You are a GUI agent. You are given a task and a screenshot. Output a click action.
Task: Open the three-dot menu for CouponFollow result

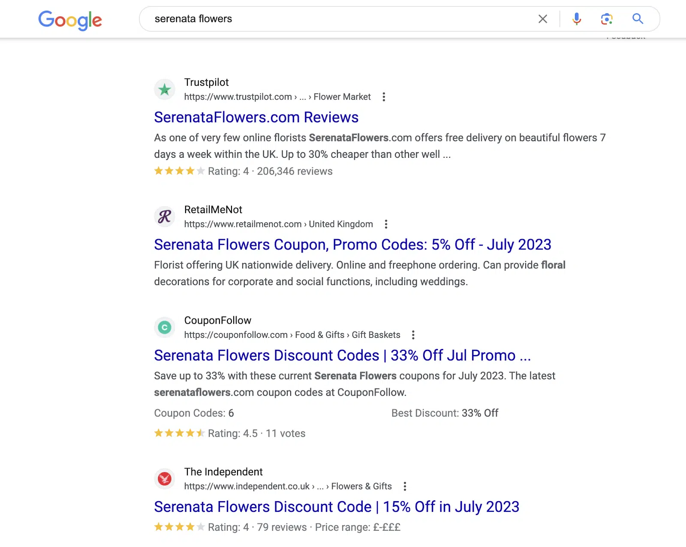click(413, 335)
